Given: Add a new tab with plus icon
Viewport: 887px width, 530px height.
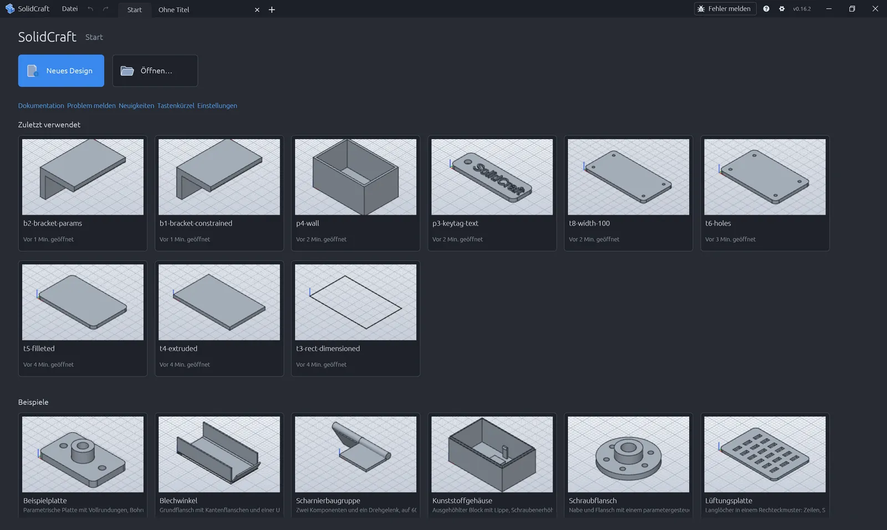Looking at the screenshot, I should [272, 10].
